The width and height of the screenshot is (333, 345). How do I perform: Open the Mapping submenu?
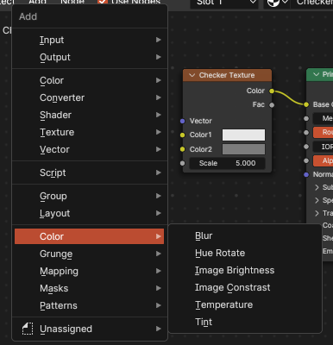coord(89,271)
